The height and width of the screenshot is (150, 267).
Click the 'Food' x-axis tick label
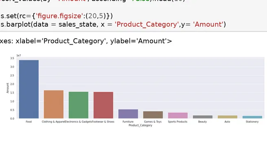point(29,122)
